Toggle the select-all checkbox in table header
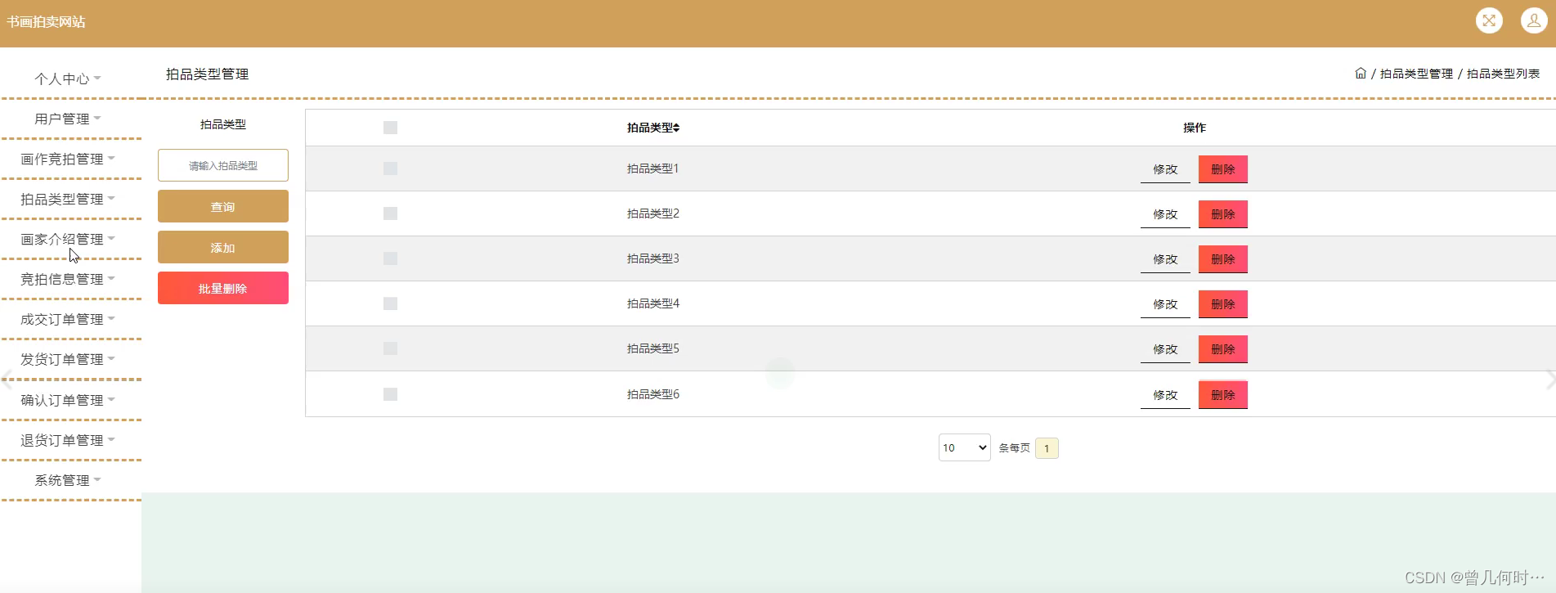1556x593 pixels. [390, 128]
